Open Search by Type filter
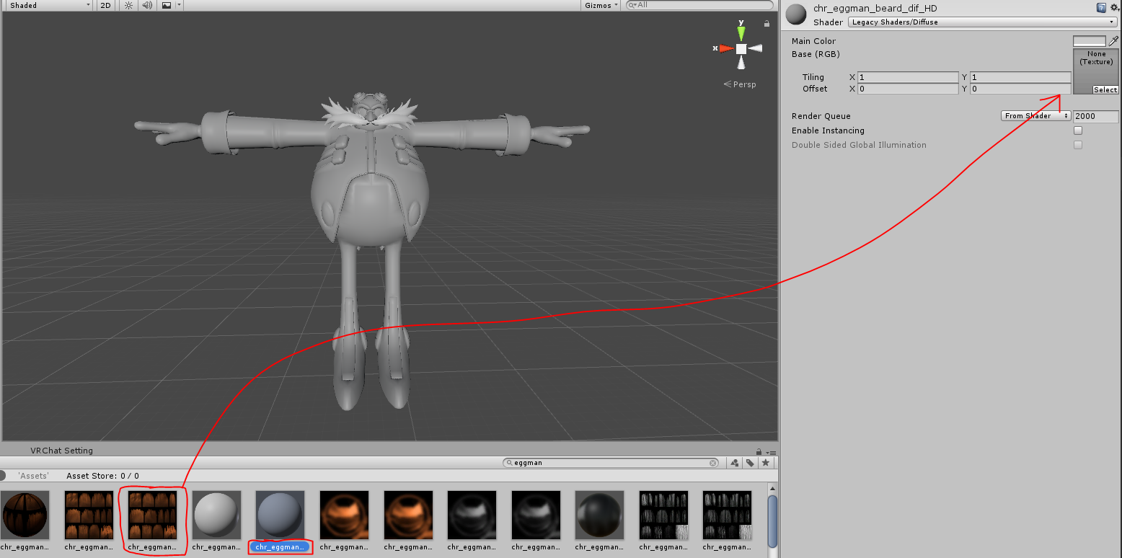This screenshot has height=558, width=1122. [734, 463]
